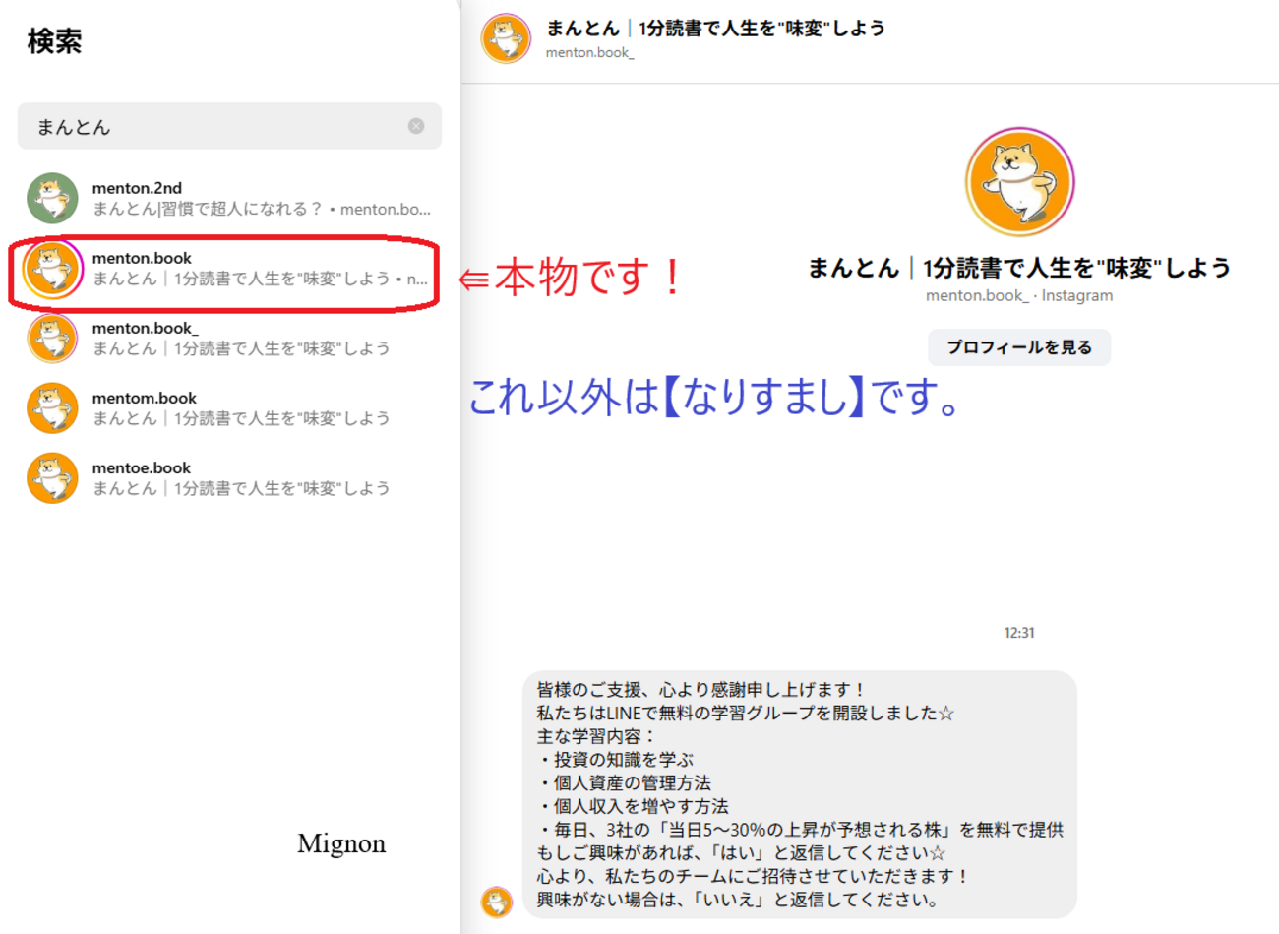Open profile via プロフィールを見る button
This screenshot has height=934, width=1279.
[1019, 347]
